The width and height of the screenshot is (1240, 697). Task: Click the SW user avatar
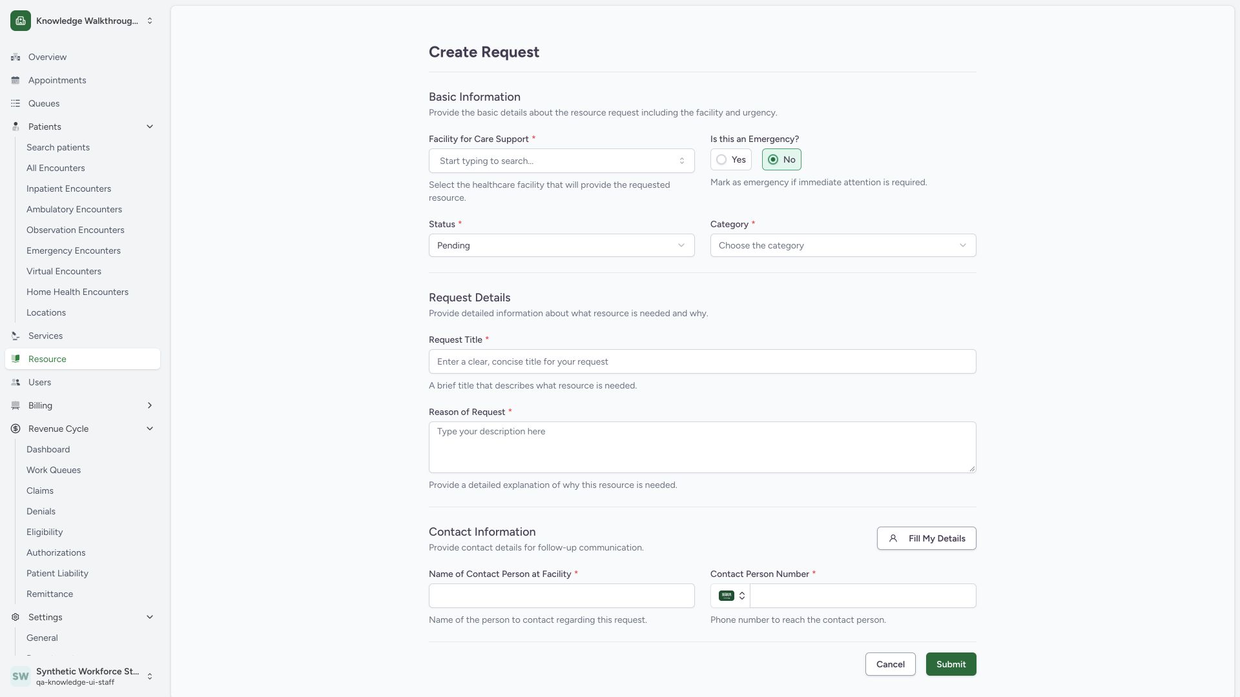21,676
